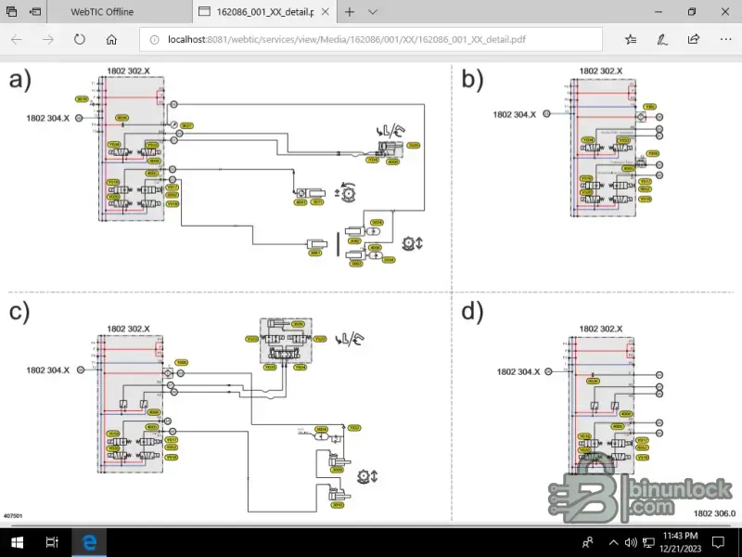Open the Windows Start menu

coord(18,542)
